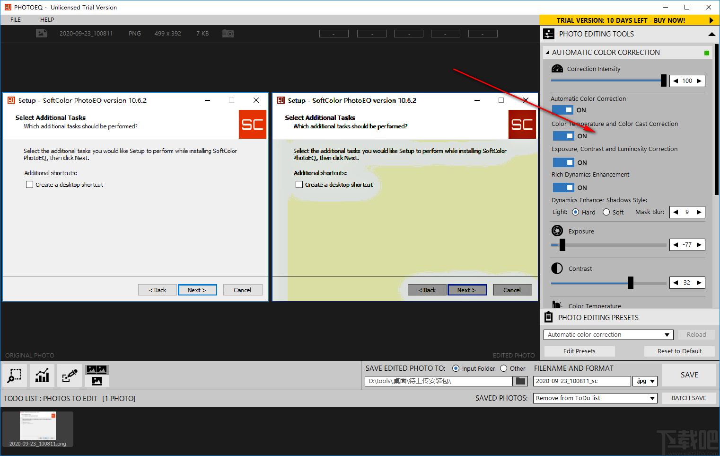This screenshot has height=456, width=720.
Task: Click the save folder path field
Action: click(x=439, y=381)
